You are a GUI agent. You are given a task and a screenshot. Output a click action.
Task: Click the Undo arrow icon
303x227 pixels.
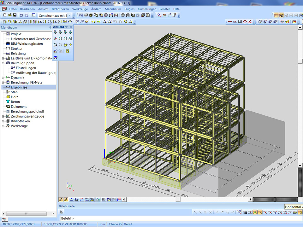tap(21, 15)
